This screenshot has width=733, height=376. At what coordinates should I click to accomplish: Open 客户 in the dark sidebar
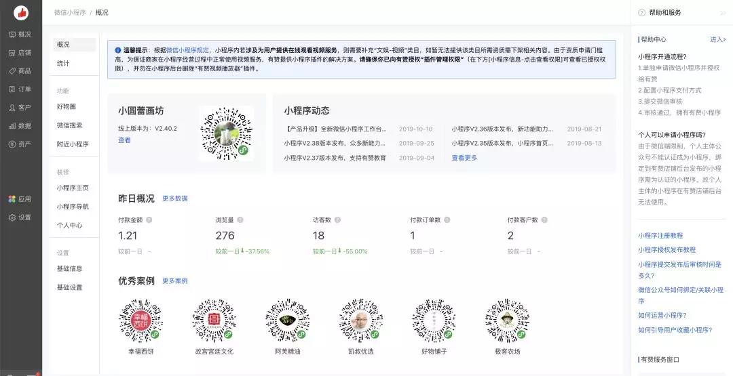tap(20, 107)
